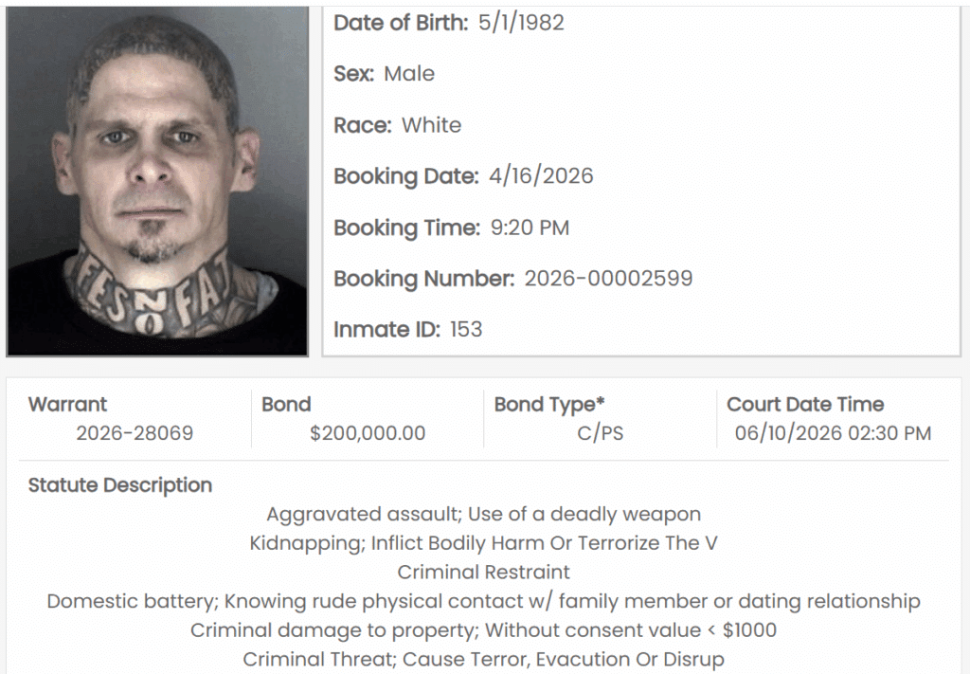Click the Bond Type* header
The image size is (970, 674).
click(549, 404)
